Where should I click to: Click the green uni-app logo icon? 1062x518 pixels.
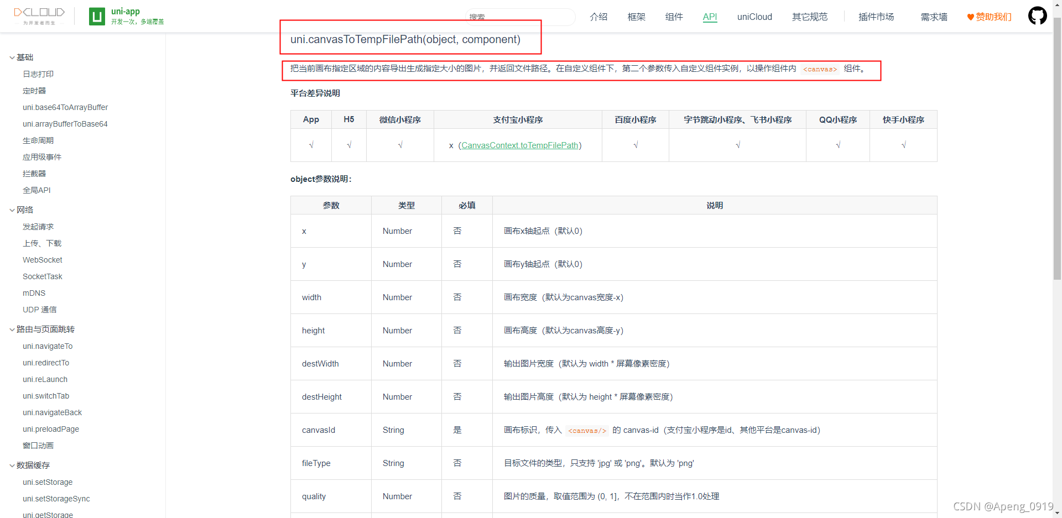(x=97, y=17)
